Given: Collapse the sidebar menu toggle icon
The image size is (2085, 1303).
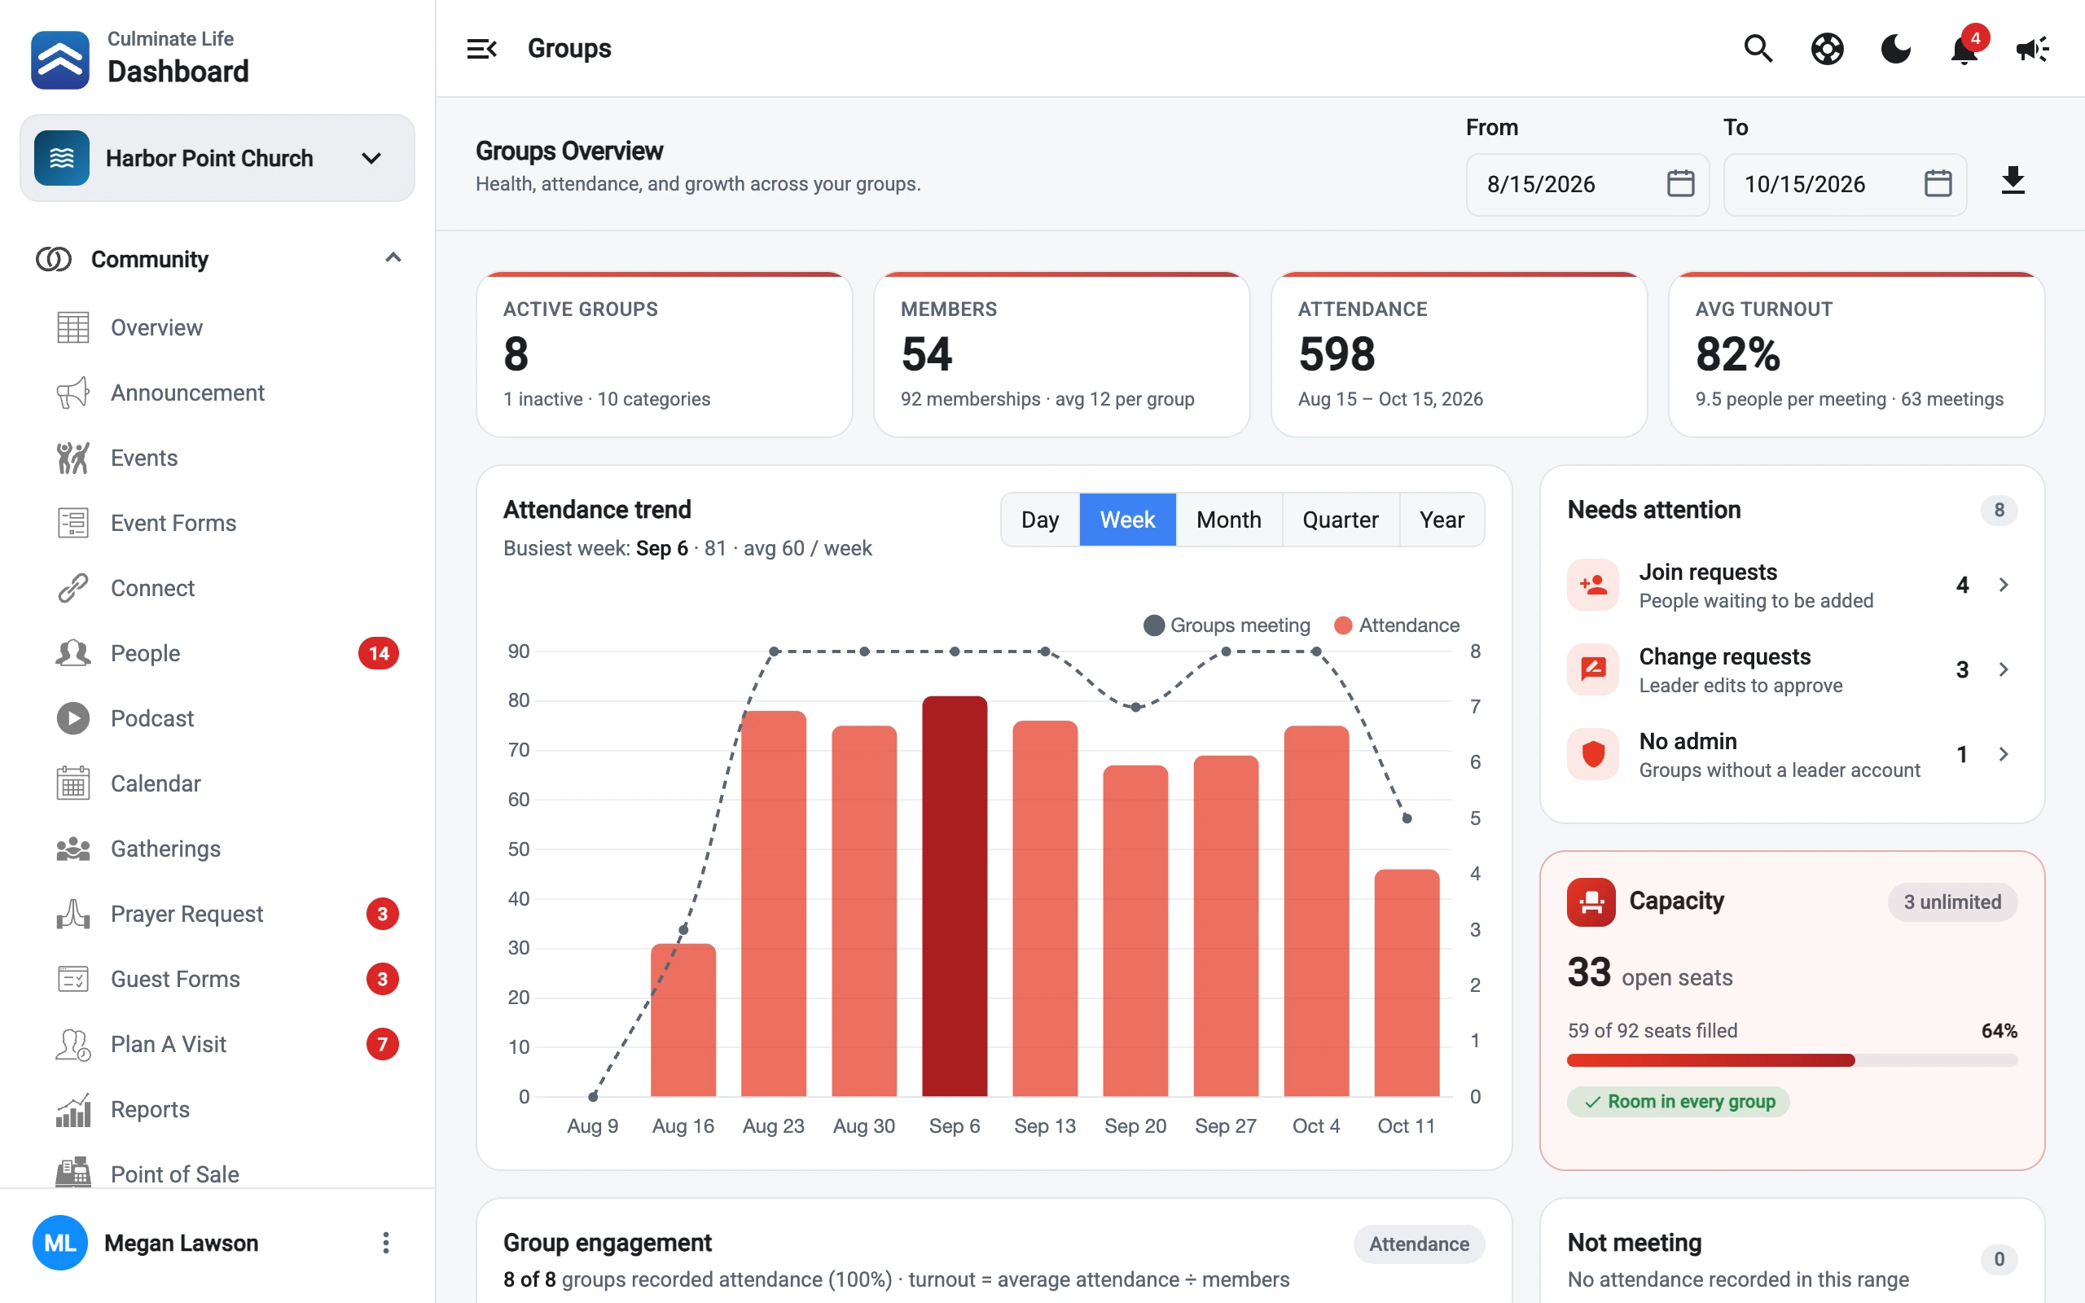Looking at the screenshot, I should (481, 48).
